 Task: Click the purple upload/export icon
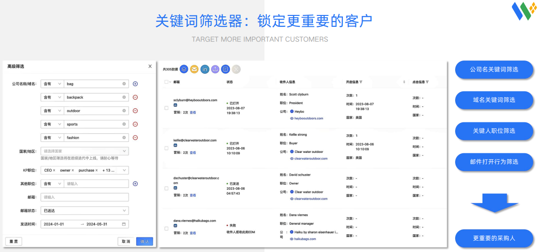pyautogui.click(x=215, y=69)
